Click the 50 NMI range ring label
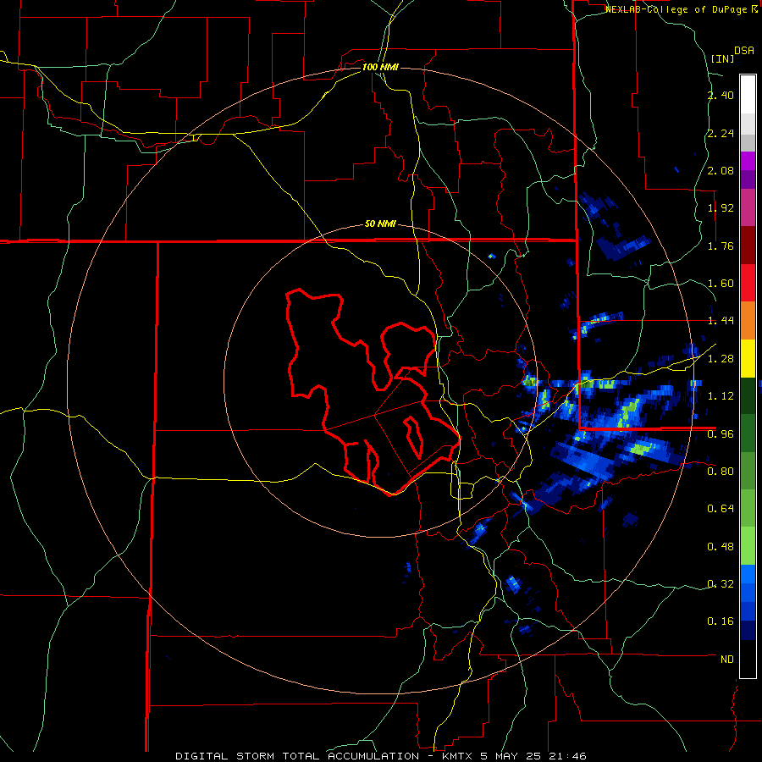This screenshot has width=762, height=762. point(380,224)
